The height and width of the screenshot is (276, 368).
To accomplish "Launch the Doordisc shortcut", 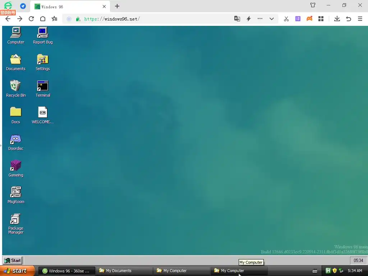I will point(16,142).
